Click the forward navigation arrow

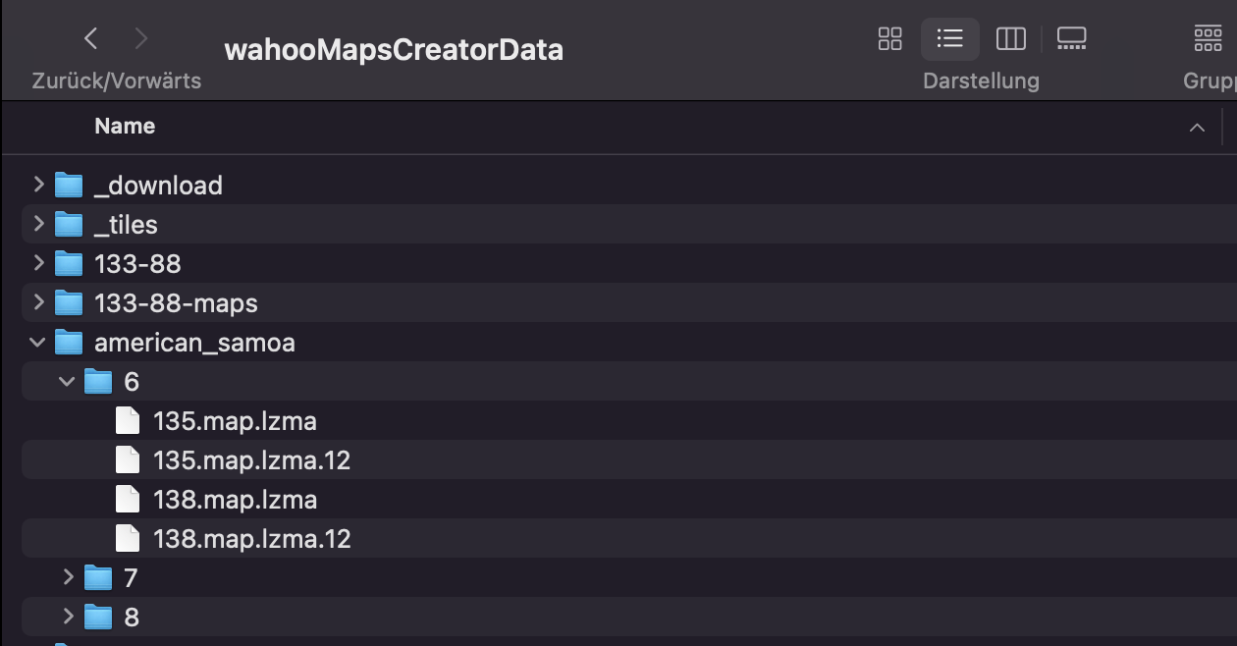pyautogui.click(x=141, y=39)
